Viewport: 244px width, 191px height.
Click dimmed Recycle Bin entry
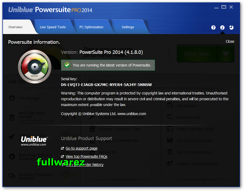(107, 152)
